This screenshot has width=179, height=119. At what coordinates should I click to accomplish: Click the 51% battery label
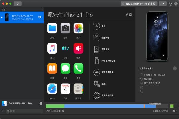click(x=174, y=111)
